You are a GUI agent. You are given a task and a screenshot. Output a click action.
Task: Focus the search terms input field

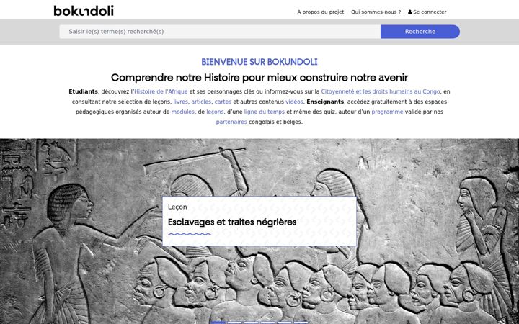tap(220, 32)
